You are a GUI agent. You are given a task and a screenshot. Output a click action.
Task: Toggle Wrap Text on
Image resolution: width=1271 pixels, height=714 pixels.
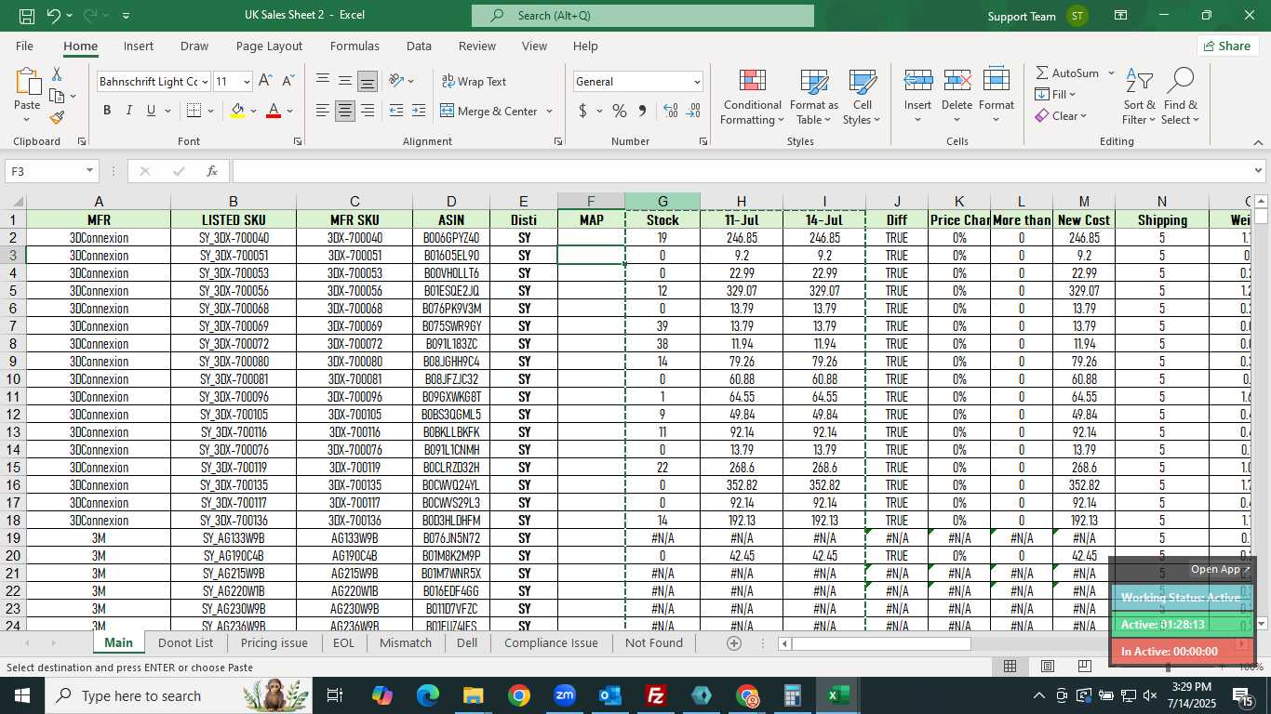pos(474,81)
